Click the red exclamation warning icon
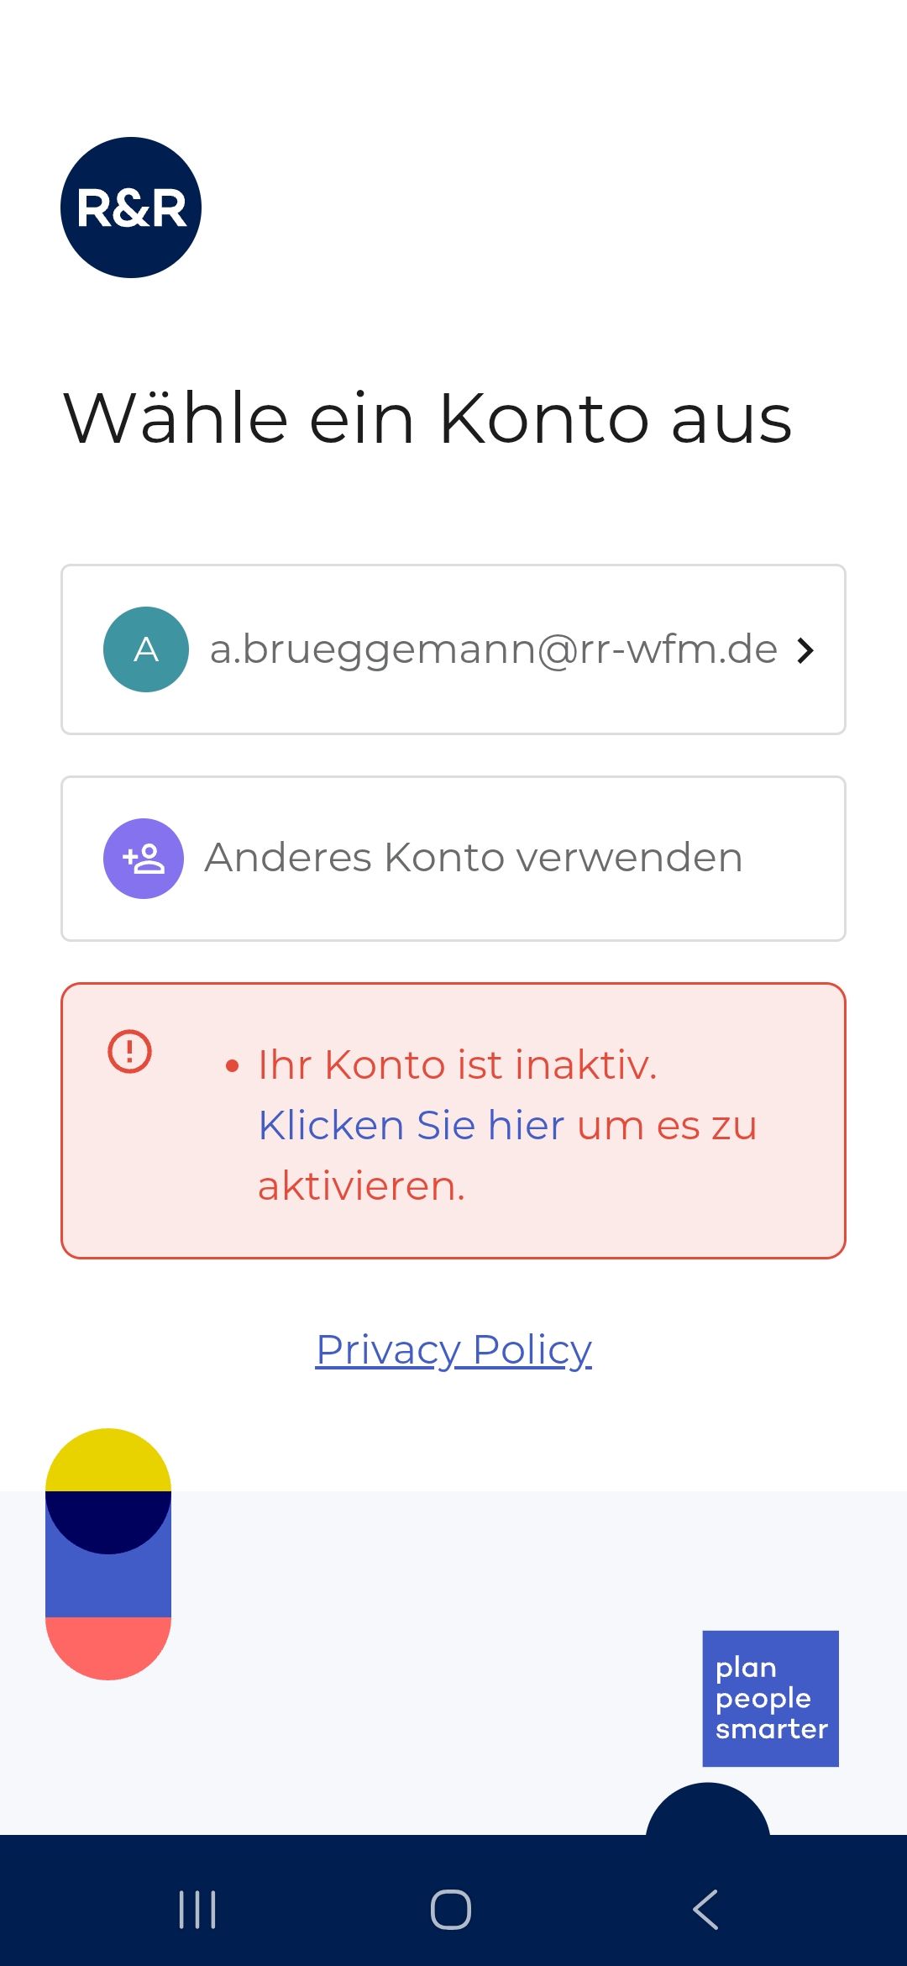This screenshot has height=1966, width=907. coord(129,1051)
